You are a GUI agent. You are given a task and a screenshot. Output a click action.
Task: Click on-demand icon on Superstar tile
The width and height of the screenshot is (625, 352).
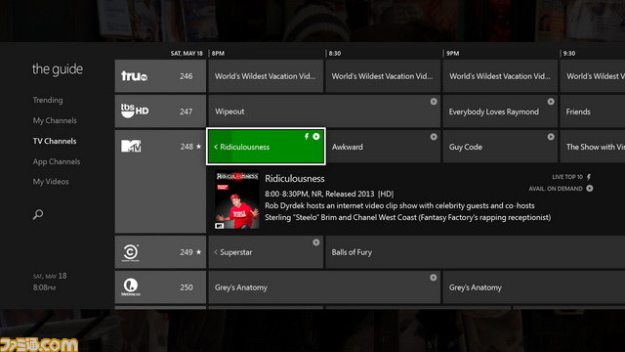tap(316, 242)
